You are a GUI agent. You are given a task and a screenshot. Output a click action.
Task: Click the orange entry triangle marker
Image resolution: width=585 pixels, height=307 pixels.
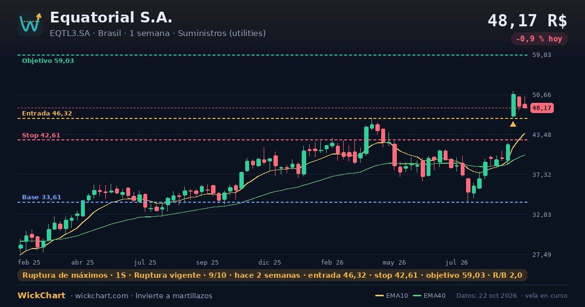(513, 124)
